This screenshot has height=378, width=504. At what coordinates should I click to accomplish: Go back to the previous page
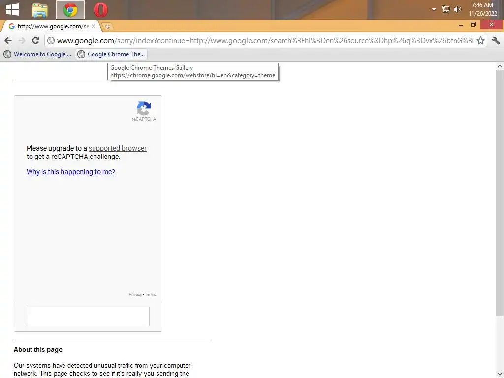(x=8, y=40)
